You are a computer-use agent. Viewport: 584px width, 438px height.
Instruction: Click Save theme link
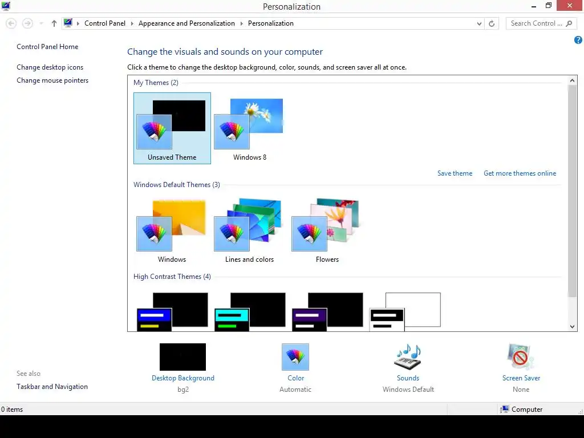455,173
